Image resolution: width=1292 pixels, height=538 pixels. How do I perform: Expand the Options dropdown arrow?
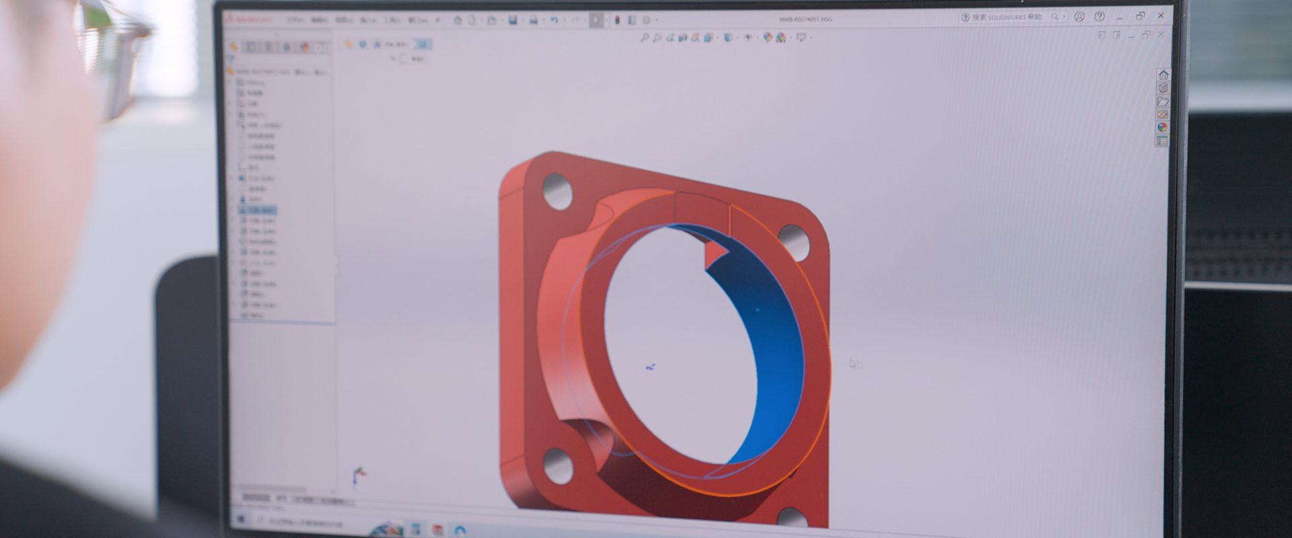pyautogui.click(x=657, y=20)
